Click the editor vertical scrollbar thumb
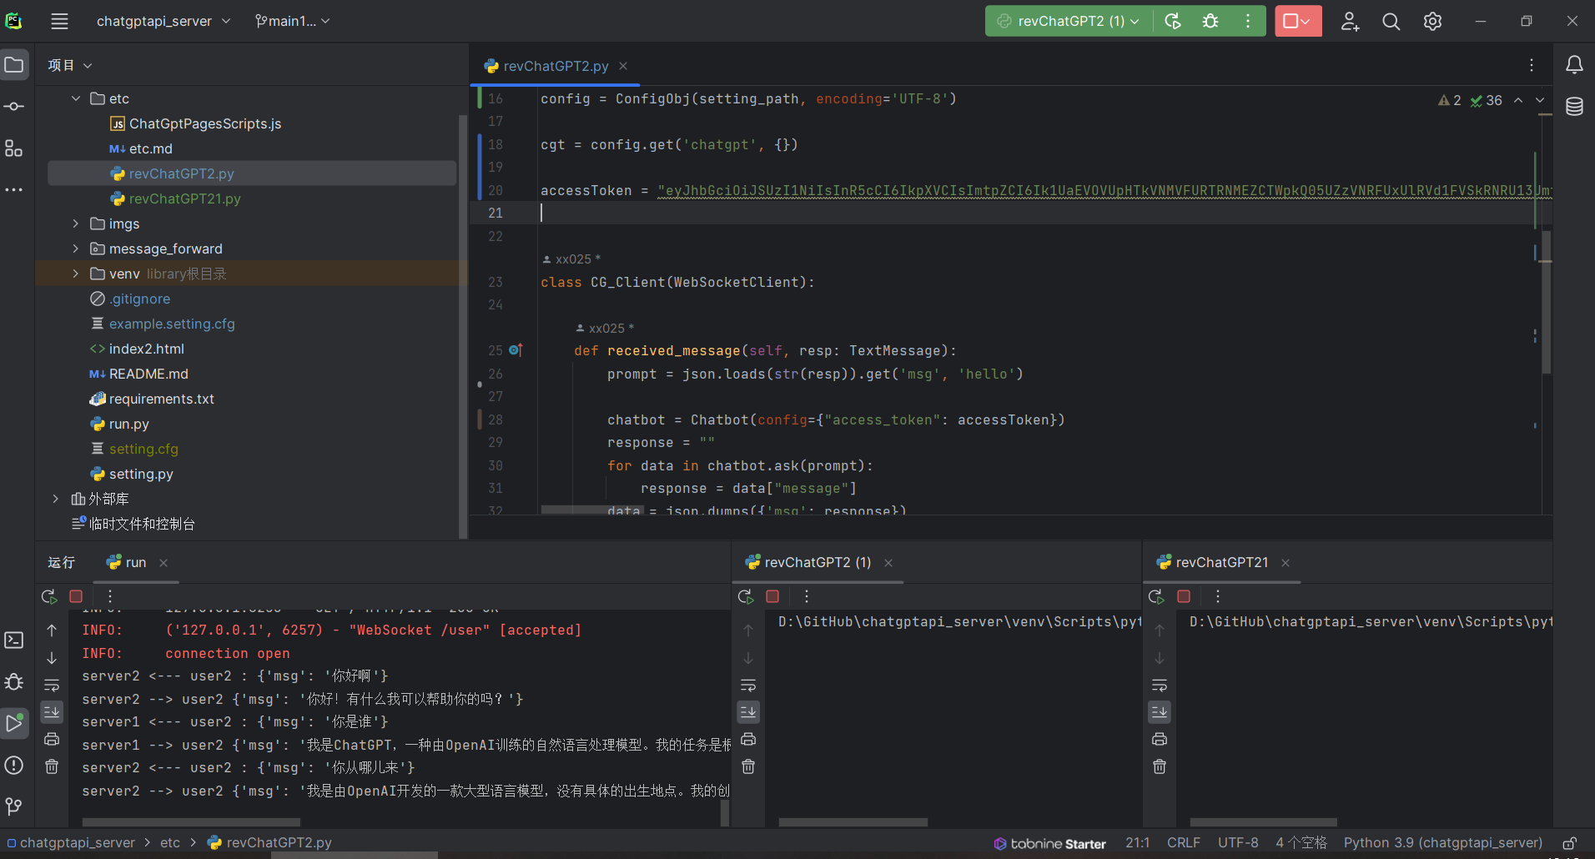The image size is (1595, 859). tap(1546, 302)
